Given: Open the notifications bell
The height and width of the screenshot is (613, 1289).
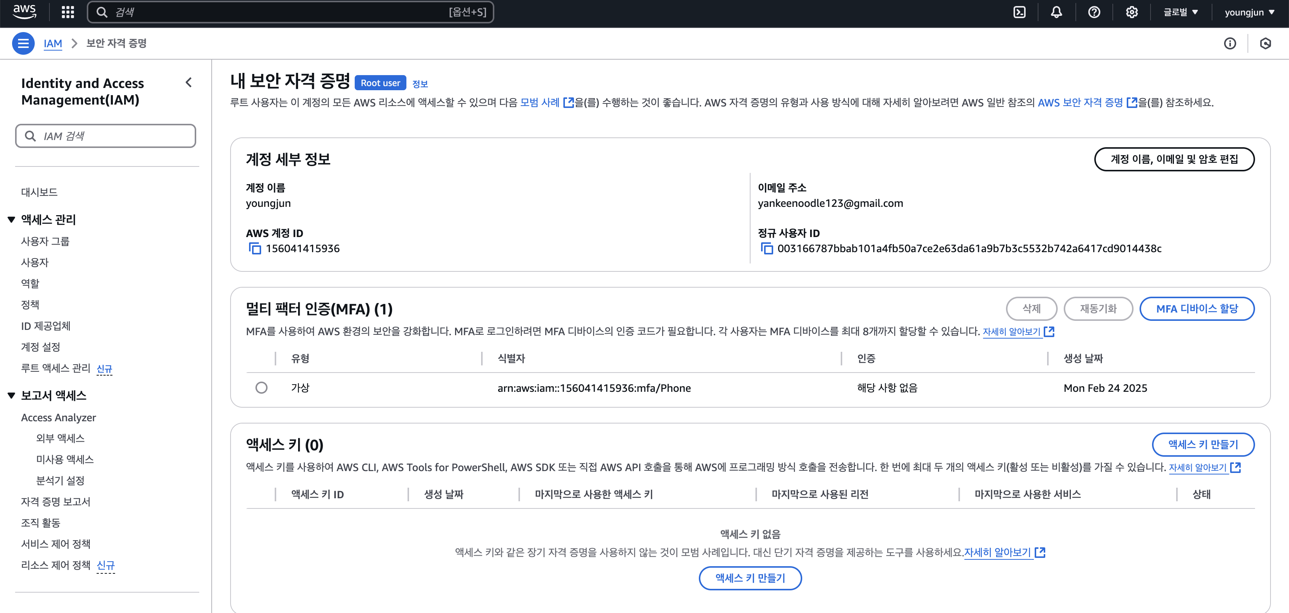Looking at the screenshot, I should click(1056, 12).
